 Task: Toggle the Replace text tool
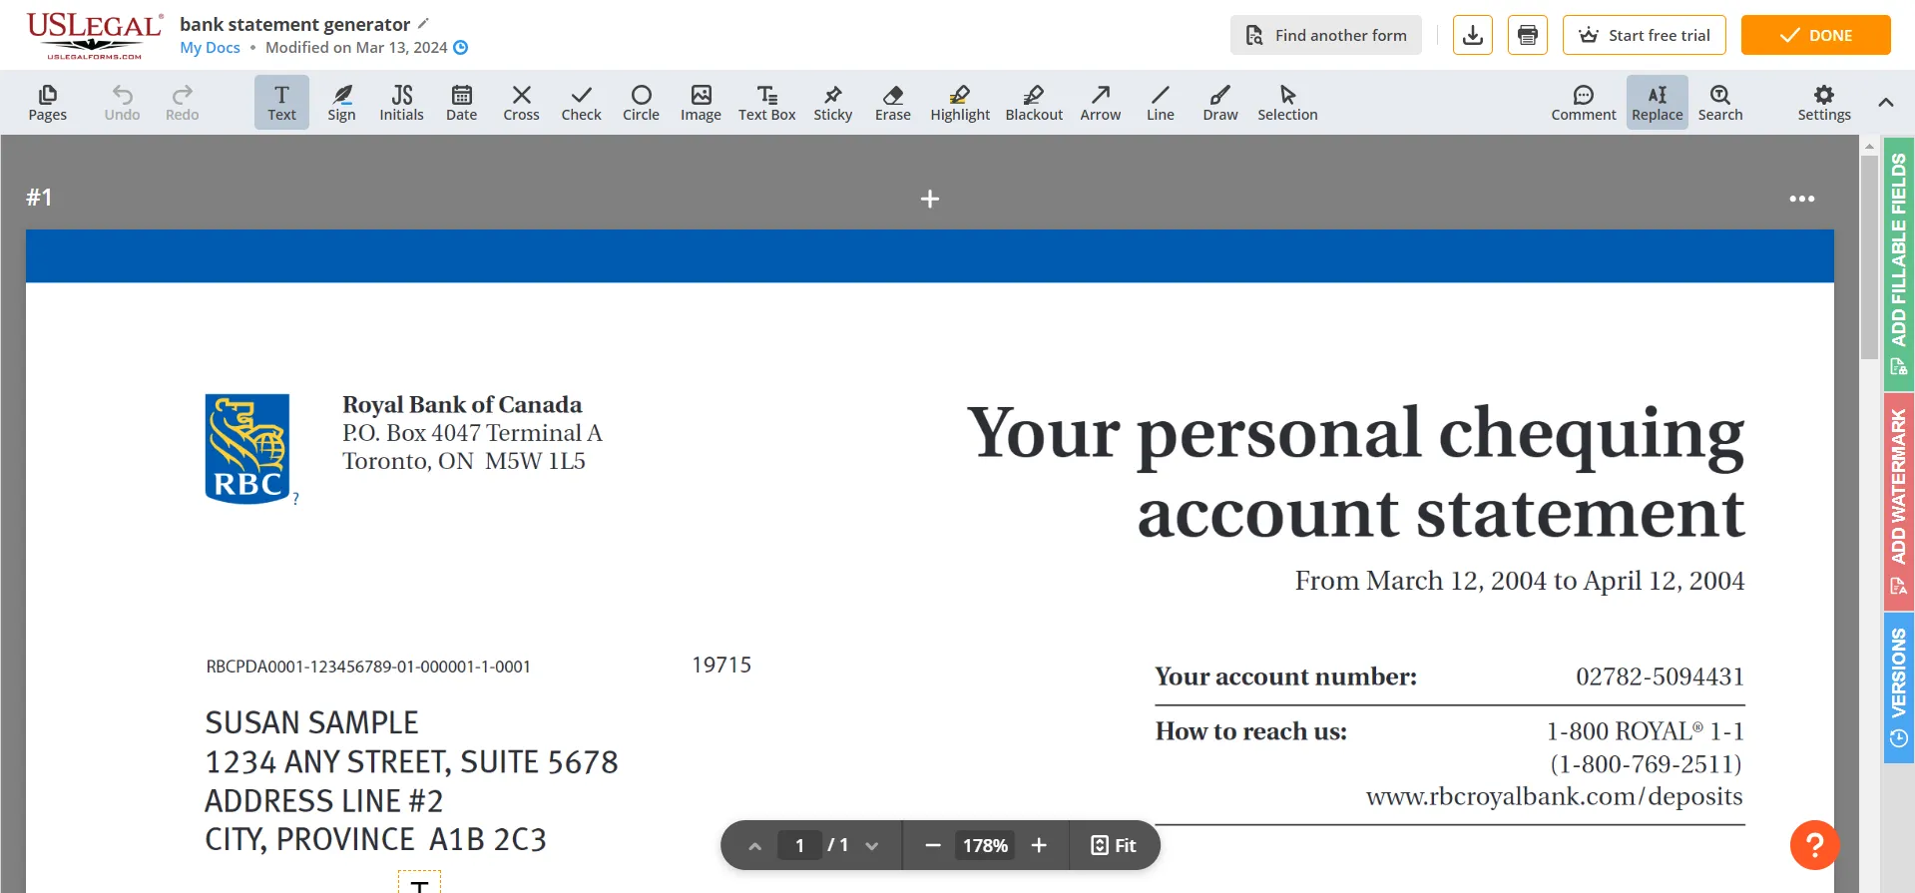pyautogui.click(x=1657, y=103)
